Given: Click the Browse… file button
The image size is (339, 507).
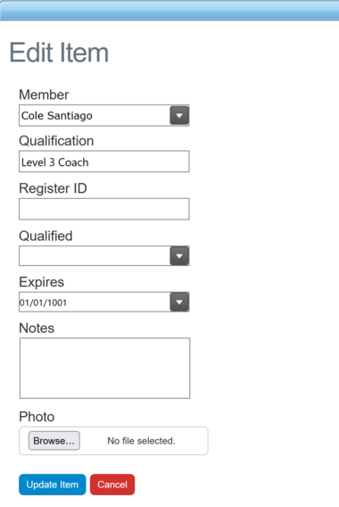Looking at the screenshot, I should coord(54,441).
